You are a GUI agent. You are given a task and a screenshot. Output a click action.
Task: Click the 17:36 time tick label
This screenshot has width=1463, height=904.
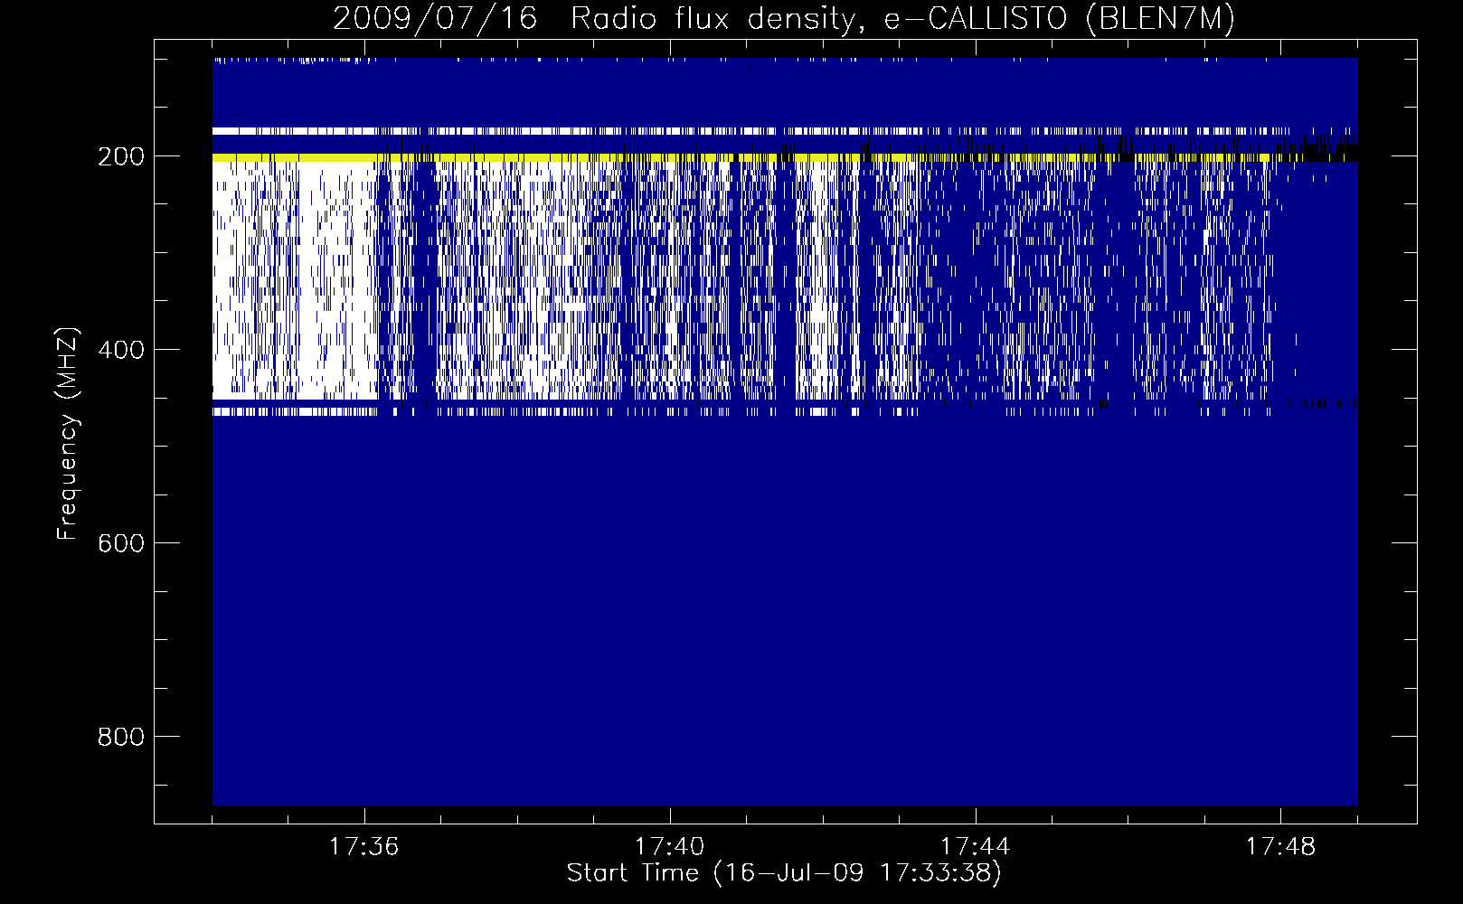click(364, 847)
